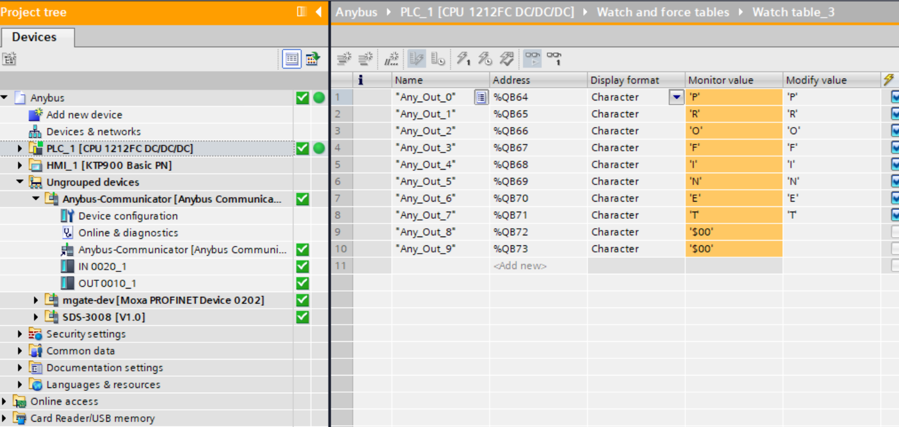Click the 'Monitor once now' glasses icon
The height and width of the screenshot is (427, 899).
[554, 59]
